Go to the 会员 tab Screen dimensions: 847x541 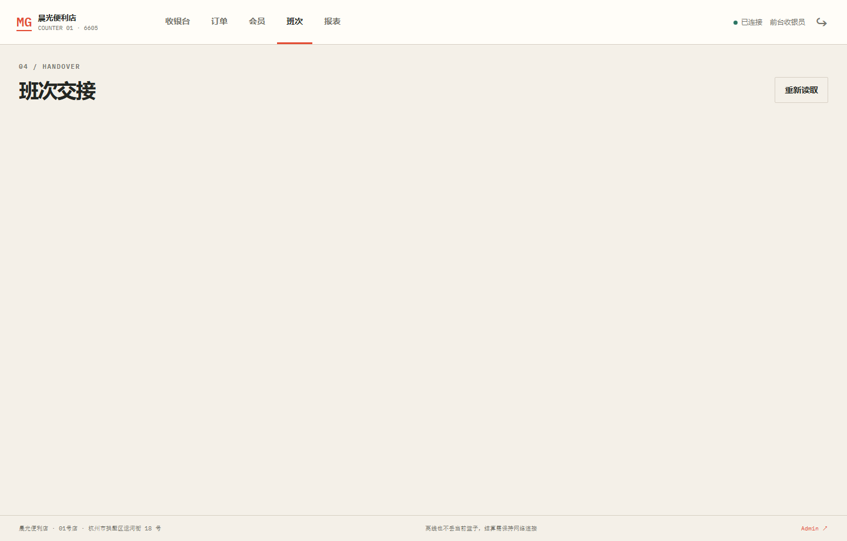[257, 22]
